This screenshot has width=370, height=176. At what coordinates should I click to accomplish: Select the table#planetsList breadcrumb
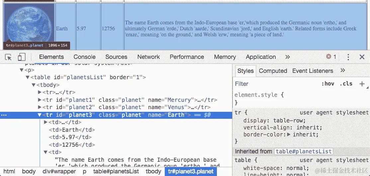pos(116,171)
